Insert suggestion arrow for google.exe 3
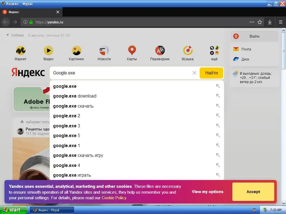This screenshot has height=214, width=286. tap(218, 126)
